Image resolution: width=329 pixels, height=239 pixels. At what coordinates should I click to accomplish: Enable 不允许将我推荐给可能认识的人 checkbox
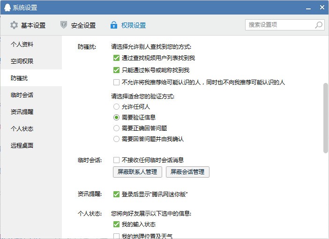[116, 82]
